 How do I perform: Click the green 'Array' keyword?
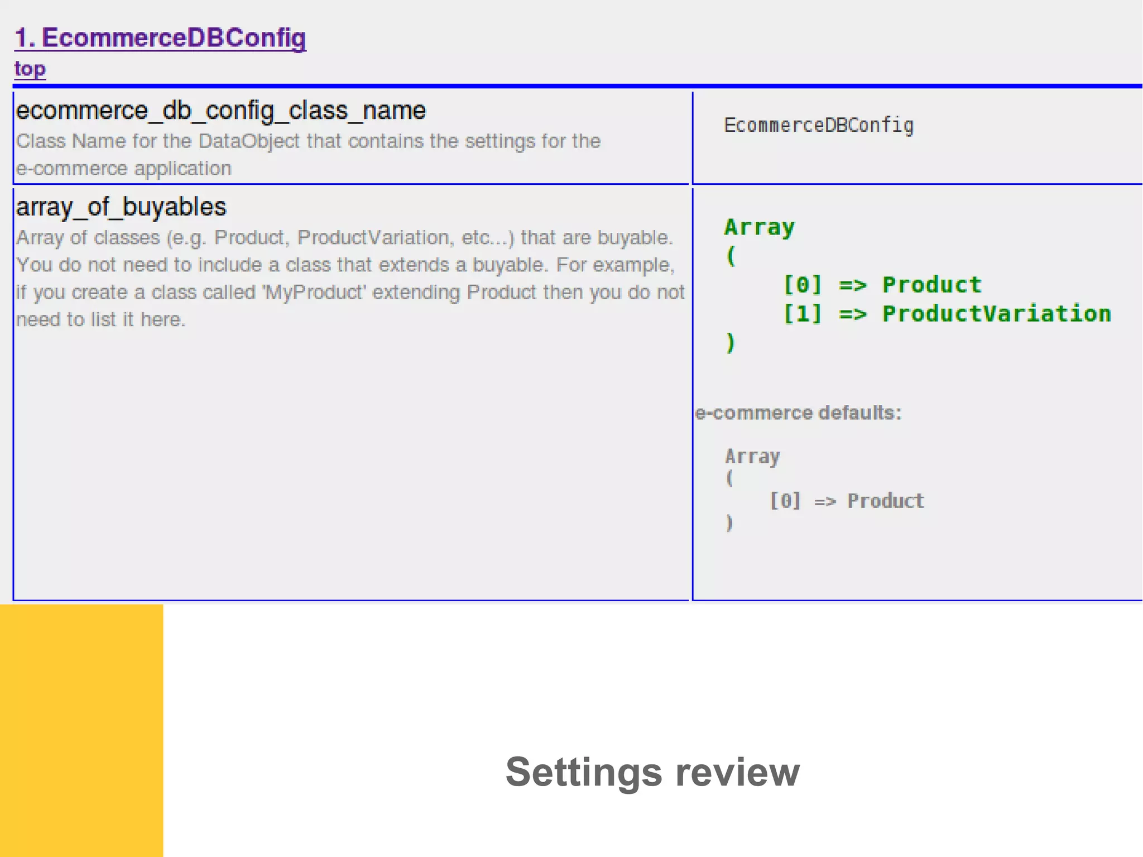tap(760, 228)
